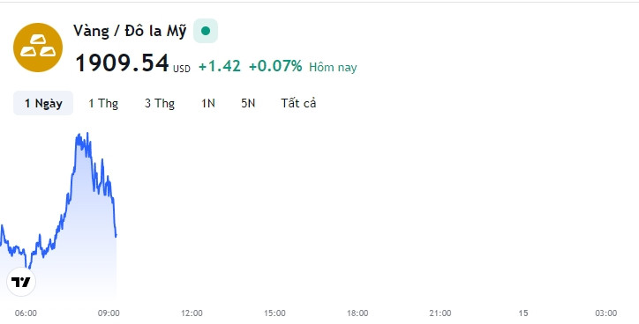Click the 06:00 time axis label
This screenshot has width=639, height=324.
point(26,313)
